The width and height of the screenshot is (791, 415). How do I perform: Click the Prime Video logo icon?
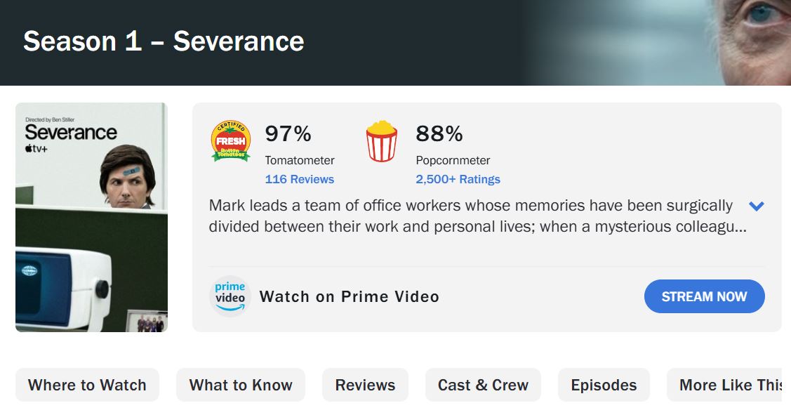[x=230, y=296]
